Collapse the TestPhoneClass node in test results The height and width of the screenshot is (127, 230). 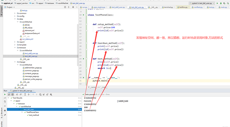point(22,112)
